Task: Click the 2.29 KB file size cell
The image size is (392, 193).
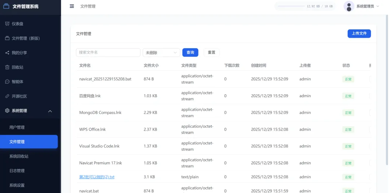Action: tap(151, 112)
